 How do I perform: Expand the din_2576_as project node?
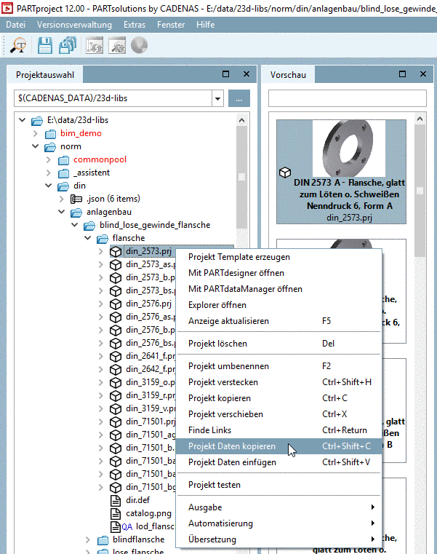pyautogui.click(x=100, y=317)
